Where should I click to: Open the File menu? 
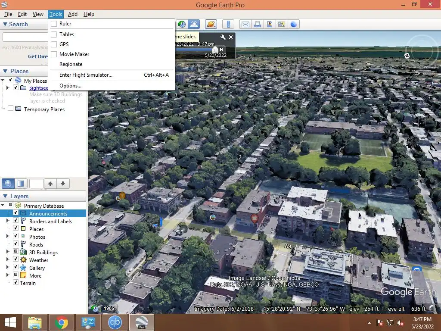point(8,14)
